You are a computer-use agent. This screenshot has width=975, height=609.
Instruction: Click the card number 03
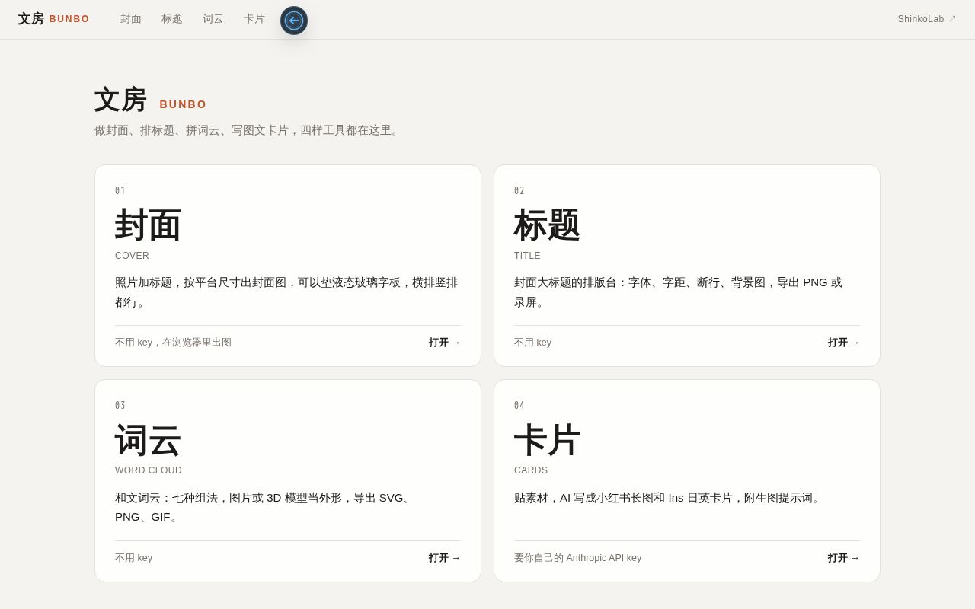[120, 406]
